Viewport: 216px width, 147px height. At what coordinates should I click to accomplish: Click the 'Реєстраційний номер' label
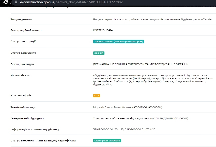point(26,30)
